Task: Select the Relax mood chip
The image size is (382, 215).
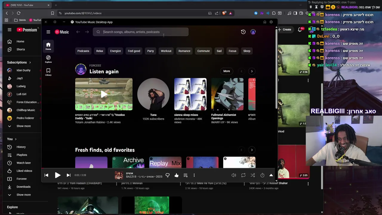Action: [x=100, y=51]
